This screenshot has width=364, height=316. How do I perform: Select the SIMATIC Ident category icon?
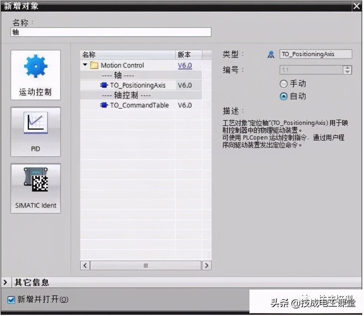click(x=36, y=188)
